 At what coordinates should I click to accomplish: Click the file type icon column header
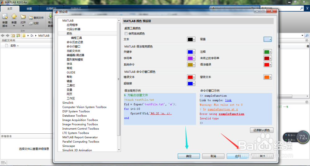click(x=7, y=46)
